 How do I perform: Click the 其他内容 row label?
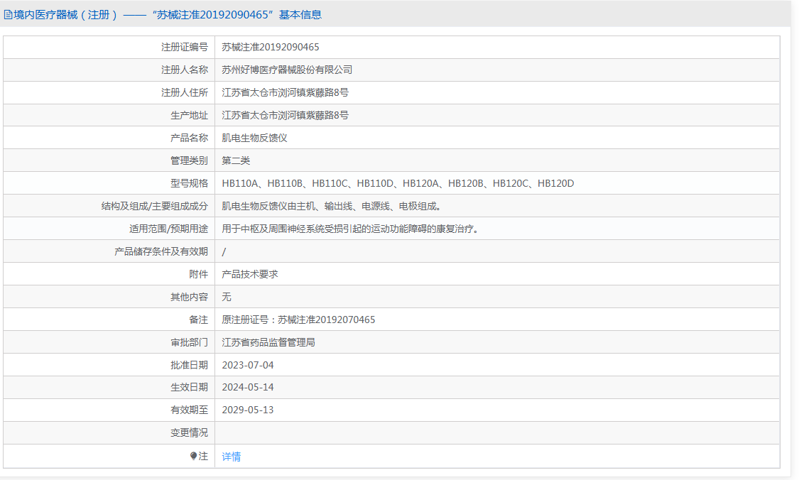(x=189, y=297)
